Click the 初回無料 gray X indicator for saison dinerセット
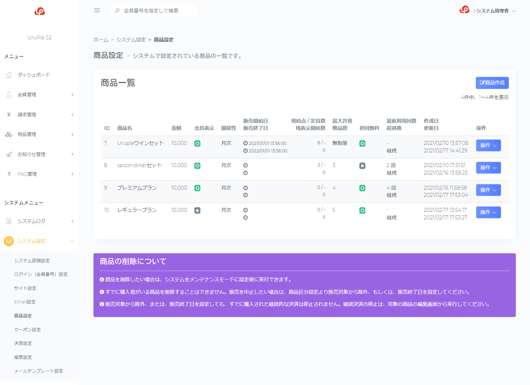This screenshot has width=530, height=385. click(x=362, y=166)
